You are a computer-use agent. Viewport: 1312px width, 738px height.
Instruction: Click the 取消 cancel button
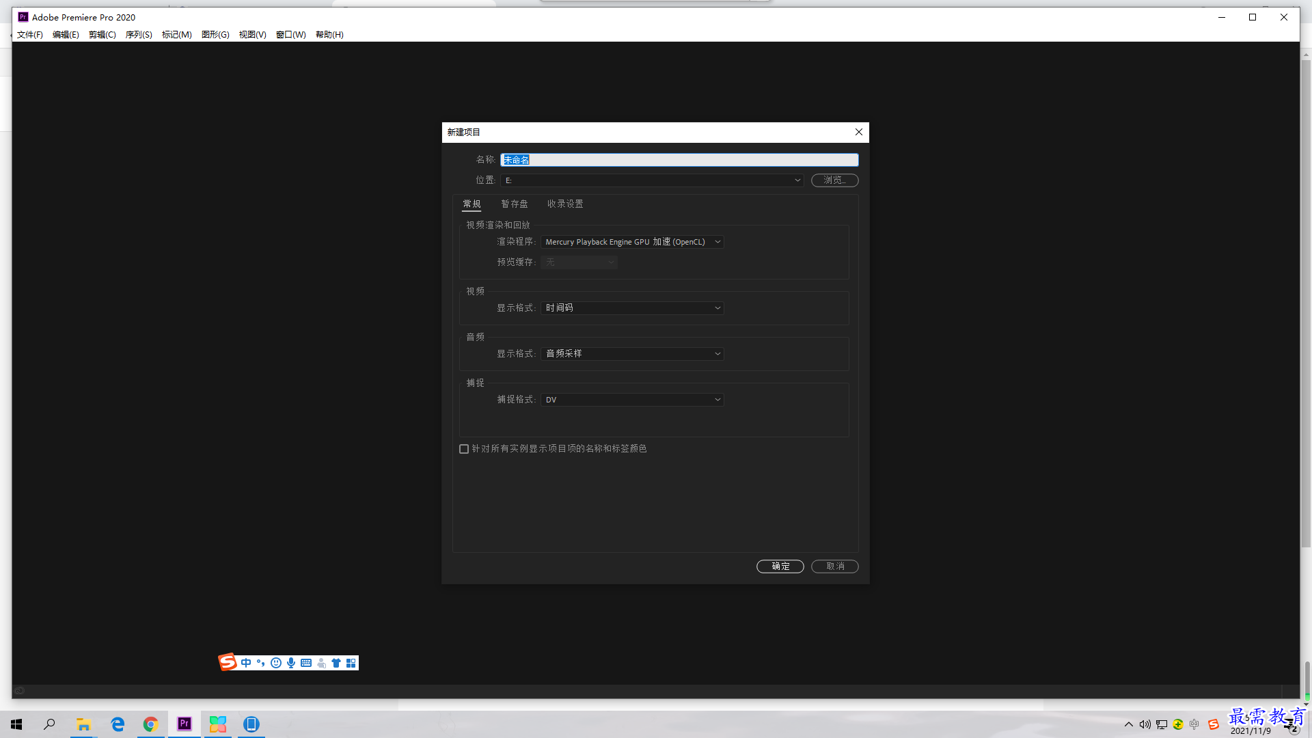[x=835, y=566]
